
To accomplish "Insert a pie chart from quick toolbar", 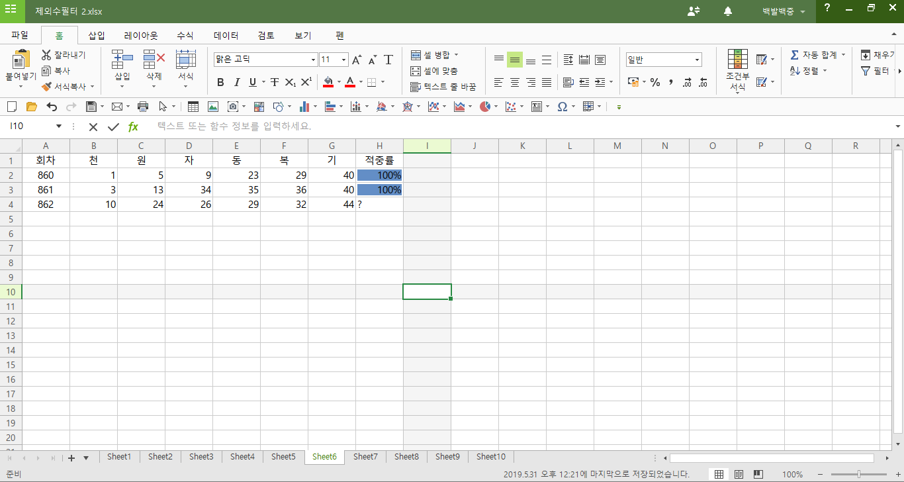I will (x=485, y=107).
